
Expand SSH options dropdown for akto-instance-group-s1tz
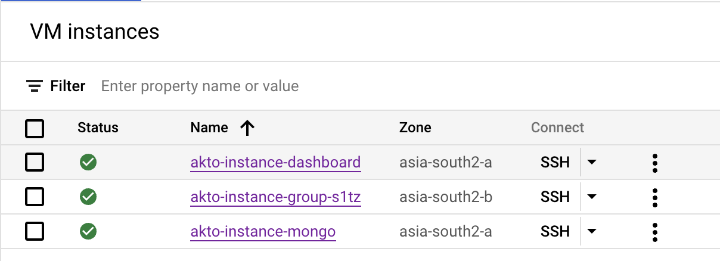point(592,197)
